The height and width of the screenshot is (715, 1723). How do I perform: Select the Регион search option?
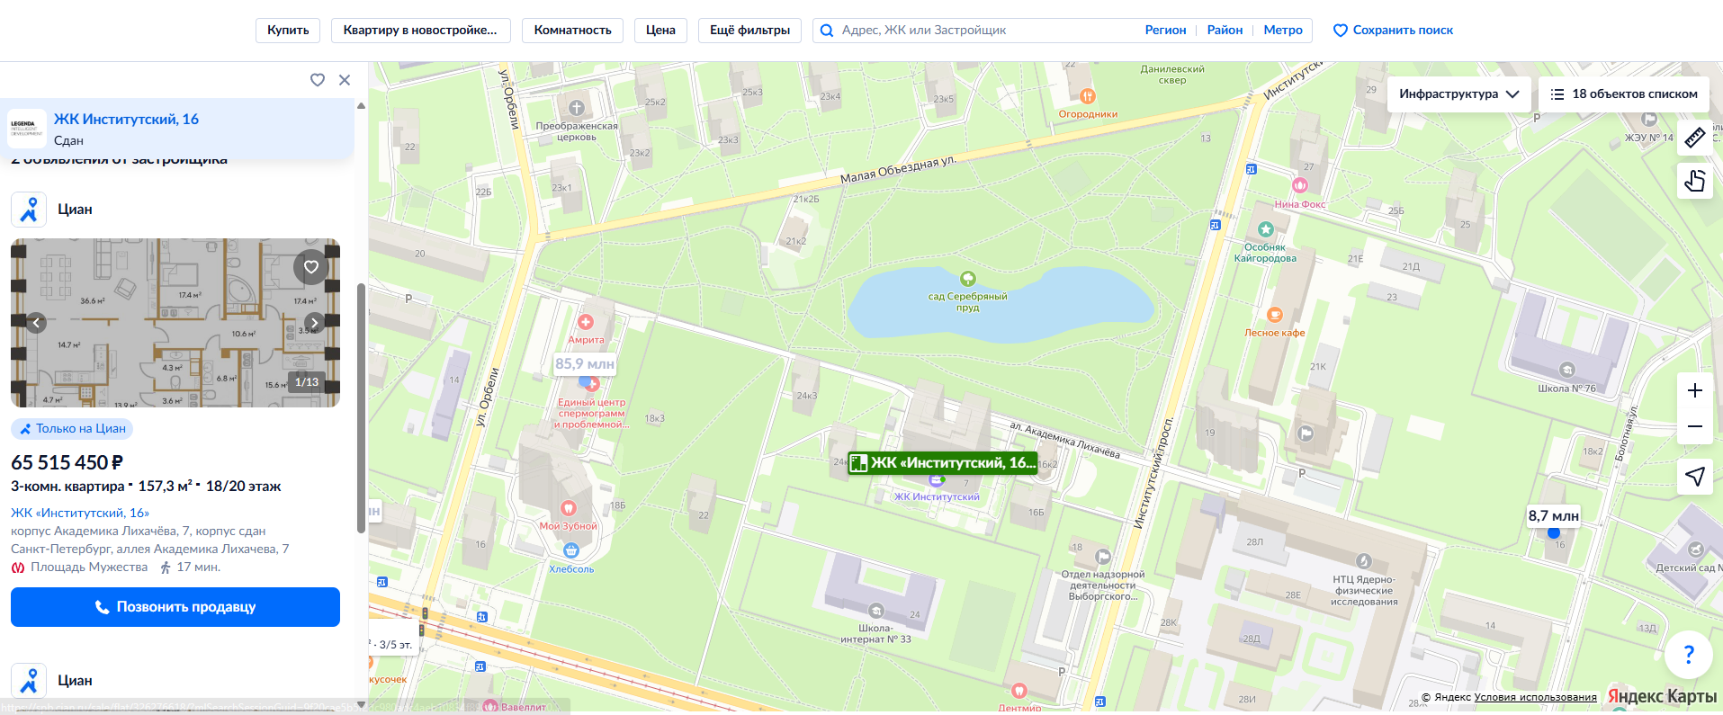[x=1165, y=31]
